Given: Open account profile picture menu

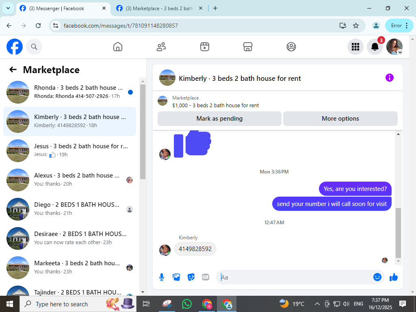Looking at the screenshot, I should click(394, 47).
